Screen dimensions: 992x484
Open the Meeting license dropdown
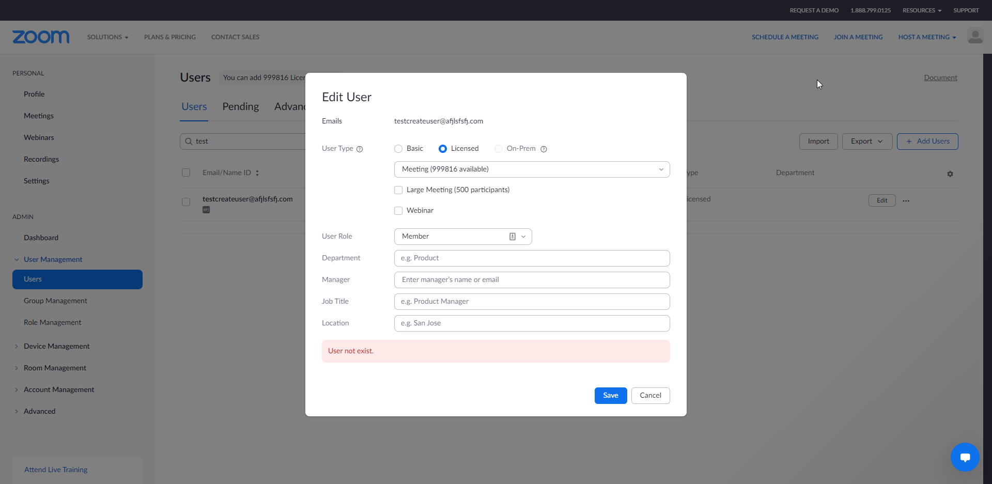(532, 169)
